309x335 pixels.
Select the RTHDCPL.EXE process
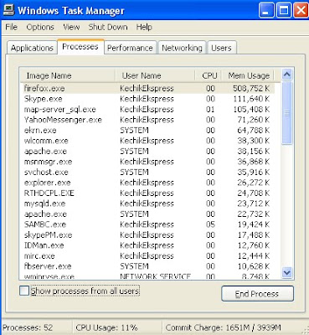pyautogui.click(x=147, y=193)
